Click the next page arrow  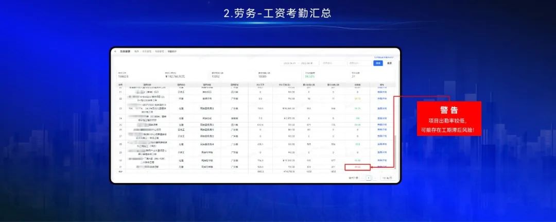(375, 178)
